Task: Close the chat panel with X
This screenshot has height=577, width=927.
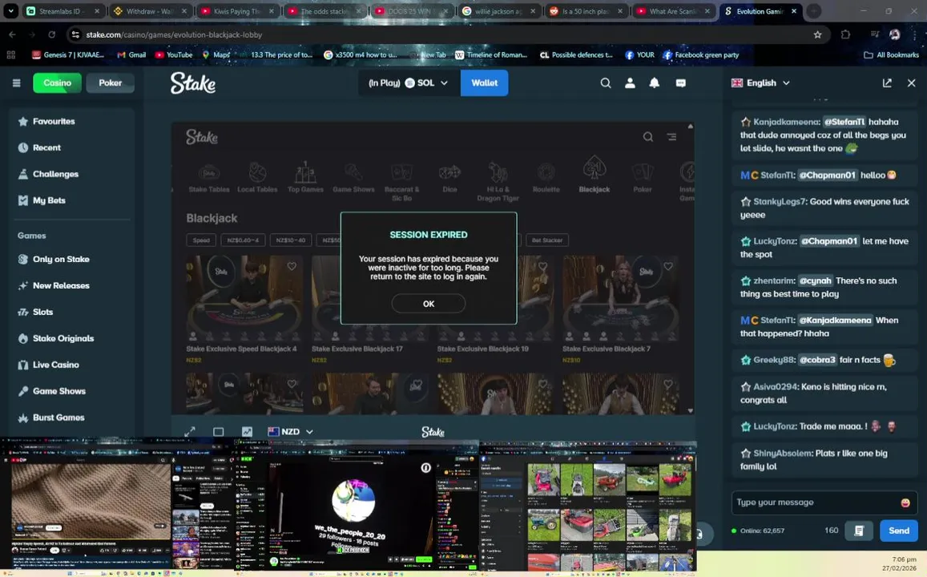Action: (x=911, y=83)
